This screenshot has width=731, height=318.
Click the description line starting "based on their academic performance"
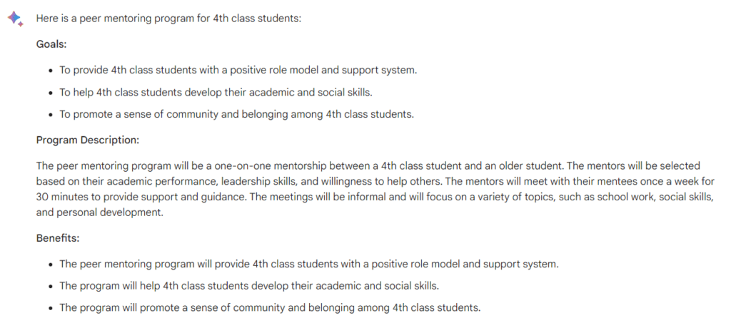(375, 181)
